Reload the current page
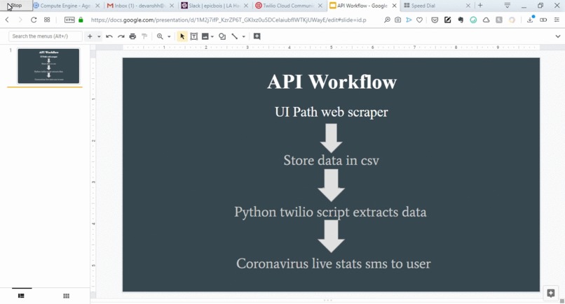Image resolution: width=565 pixels, height=304 pixels. tap(34, 20)
